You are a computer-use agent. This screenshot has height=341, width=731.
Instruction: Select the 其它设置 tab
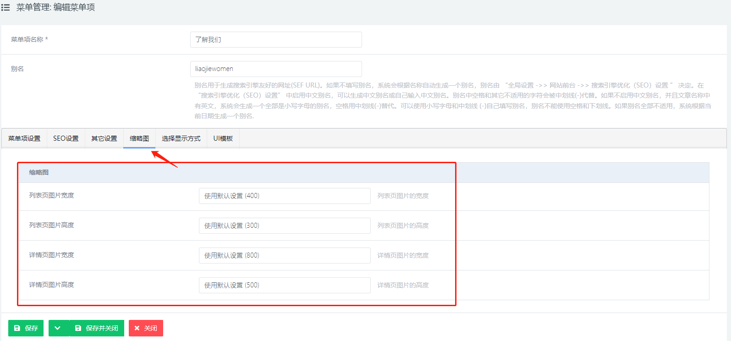(104, 138)
